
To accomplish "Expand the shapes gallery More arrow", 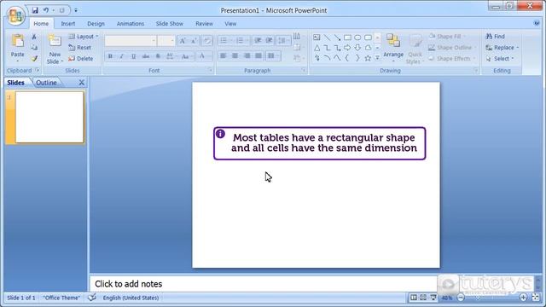I will click(377, 58).
